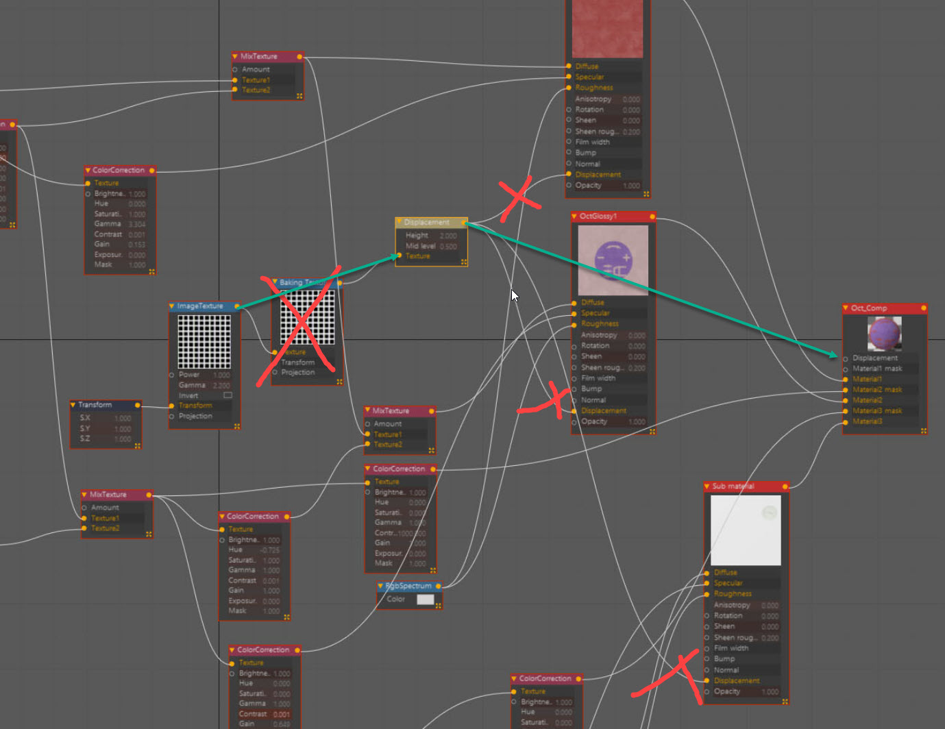Collapse the Sub material node
Image resolution: width=945 pixels, height=729 pixels.
coord(707,486)
